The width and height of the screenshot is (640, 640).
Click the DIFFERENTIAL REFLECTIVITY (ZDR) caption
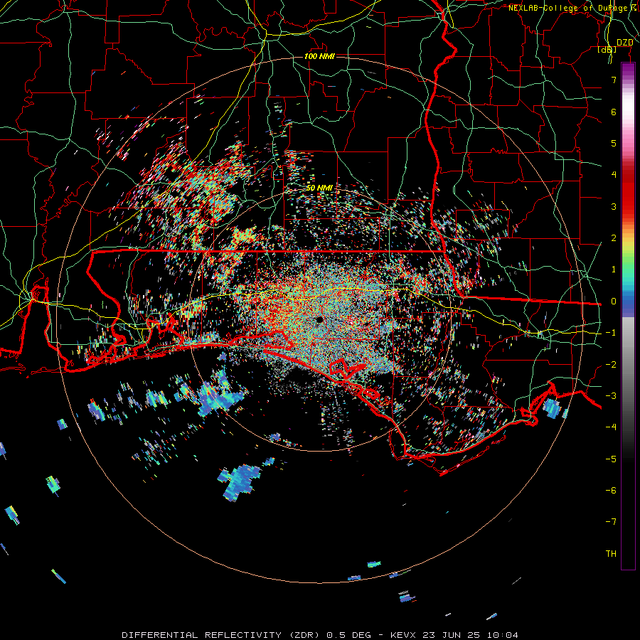click(222, 635)
